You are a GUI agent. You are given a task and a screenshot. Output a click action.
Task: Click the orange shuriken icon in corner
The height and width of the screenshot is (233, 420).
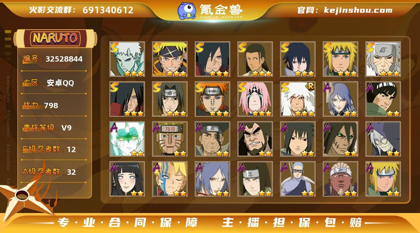(x=25, y=196)
